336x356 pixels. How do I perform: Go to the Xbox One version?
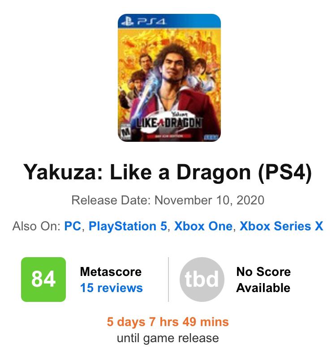[203, 226]
